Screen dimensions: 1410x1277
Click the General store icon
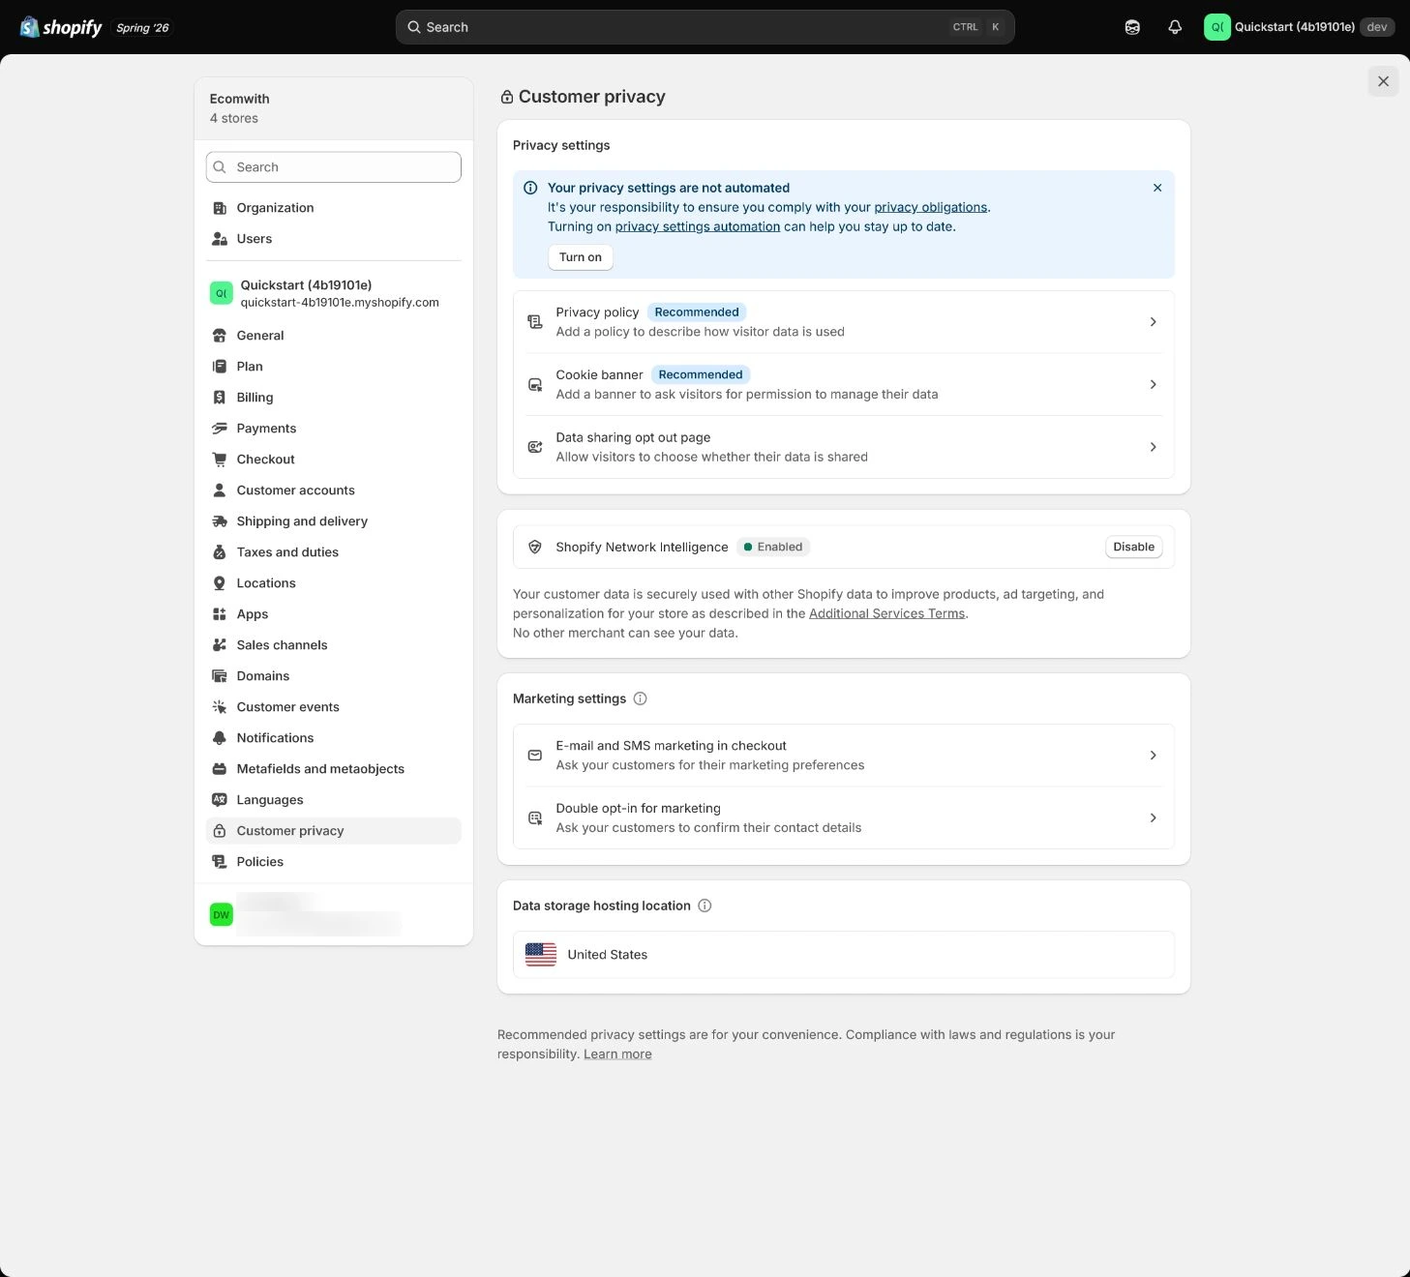220,336
